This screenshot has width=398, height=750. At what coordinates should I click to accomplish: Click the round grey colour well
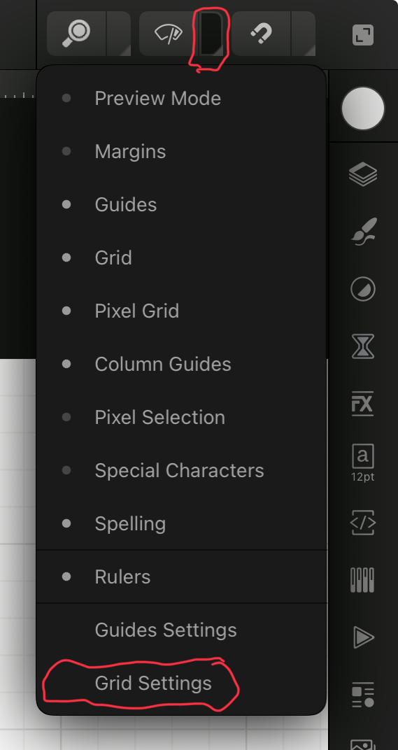(363, 108)
